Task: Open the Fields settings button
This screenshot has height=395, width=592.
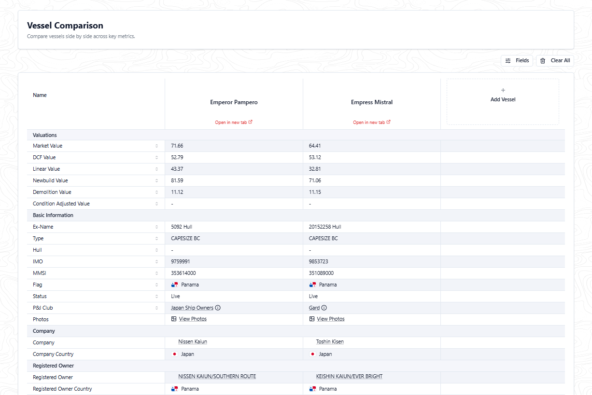Action: click(517, 61)
